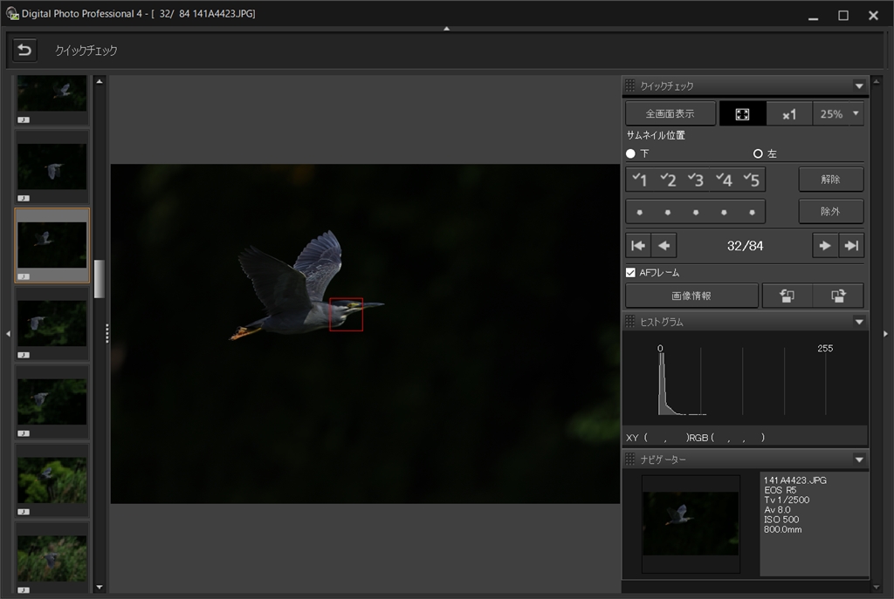
Task: Advance to the next image
Action: point(824,246)
